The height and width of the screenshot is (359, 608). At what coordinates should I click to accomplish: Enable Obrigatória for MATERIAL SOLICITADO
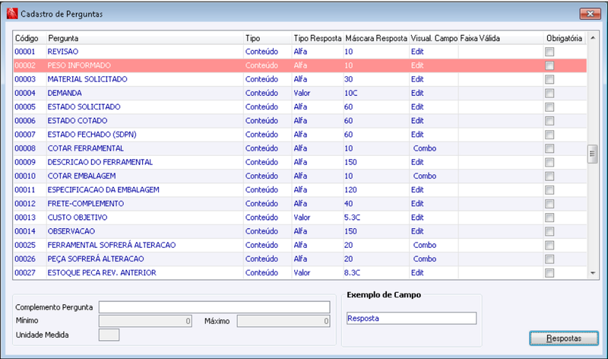tap(549, 80)
